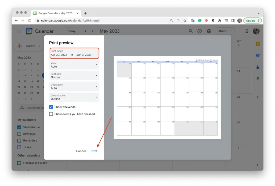Open Tasks side panel icon

pos(258,55)
